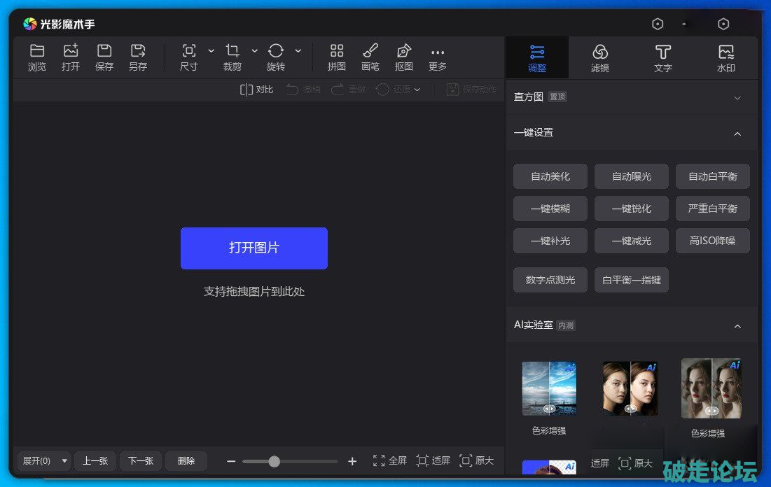Toggle the Compare (对比) view
Screen dimensions: 771x487
click(x=256, y=90)
